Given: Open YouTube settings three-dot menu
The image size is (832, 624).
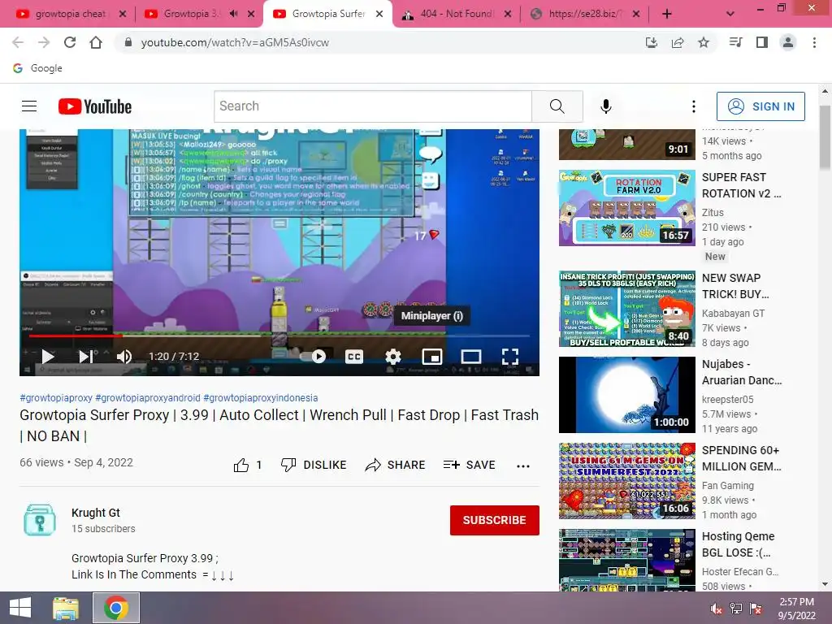Looking at the screenshot, I should coord(694,106).
